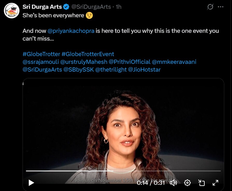Open video settings gear

pyautogui.click(x=187, y=183)
